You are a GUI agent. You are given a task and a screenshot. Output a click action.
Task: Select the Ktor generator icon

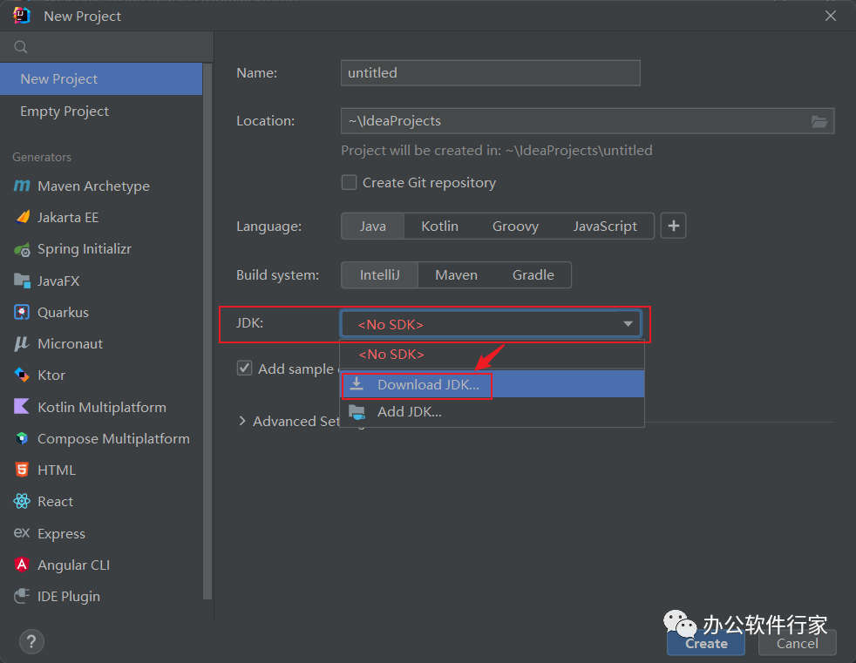(22, 375)
